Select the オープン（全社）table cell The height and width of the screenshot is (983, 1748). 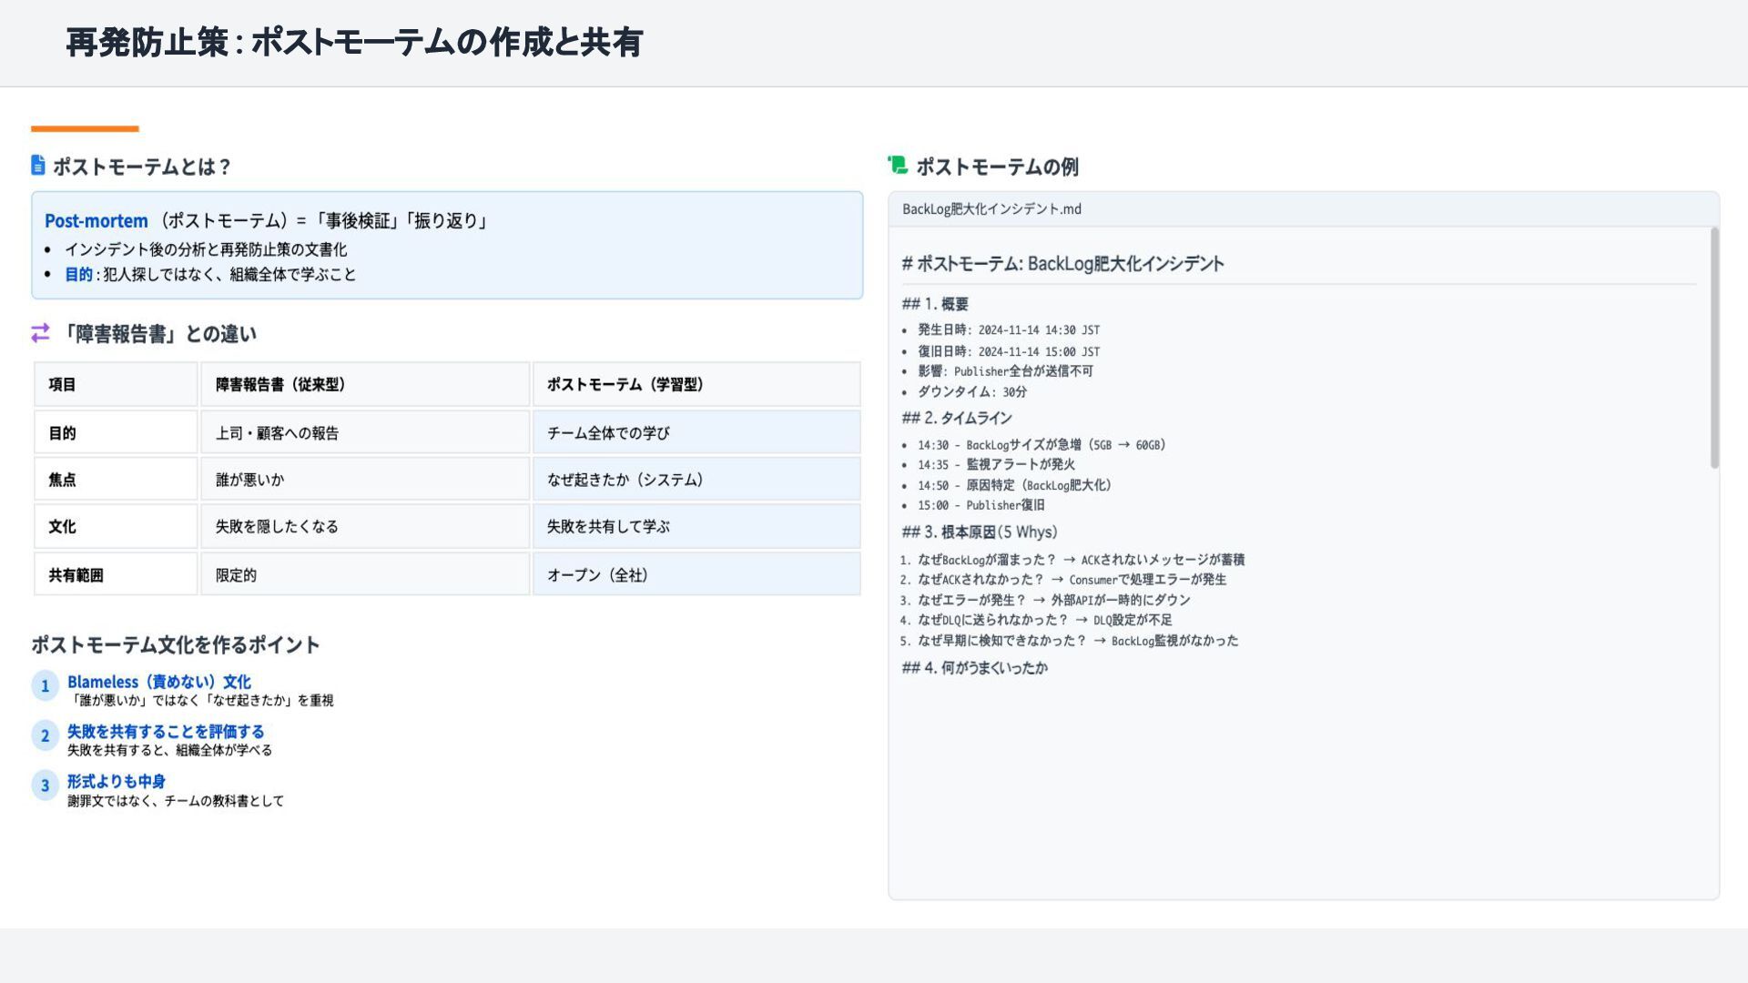pos(597,575)
